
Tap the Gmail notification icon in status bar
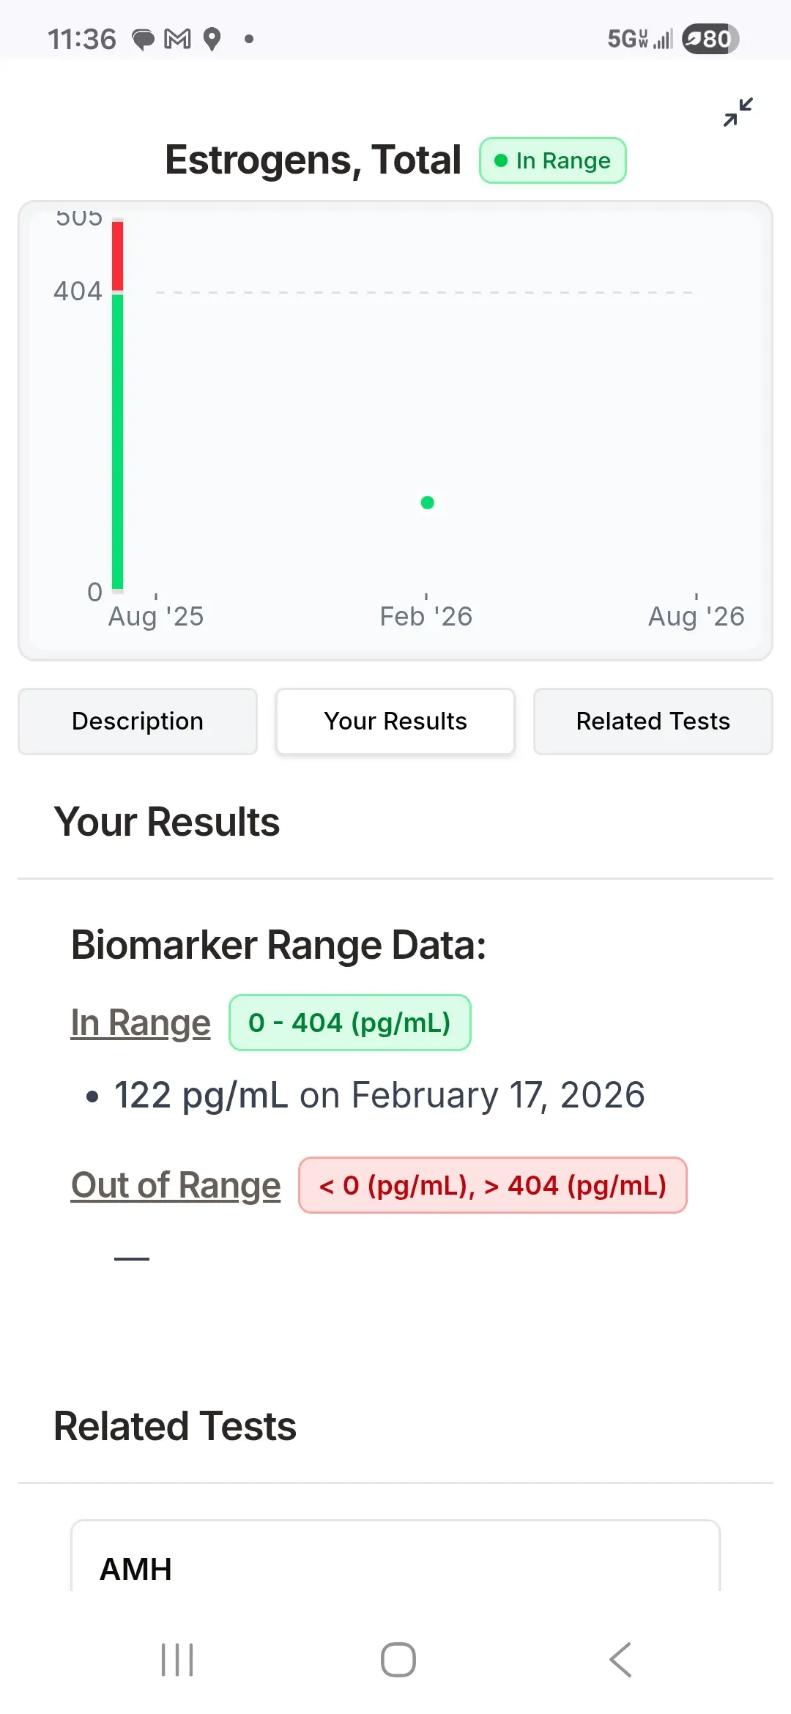point(177,39)
